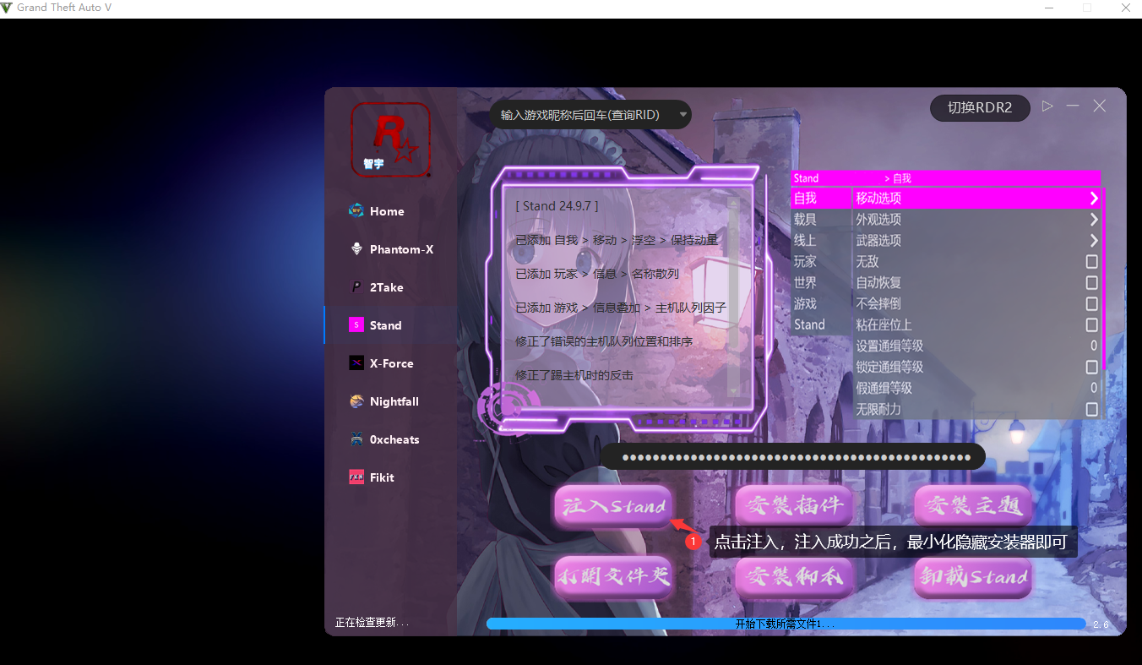Click the Phantom-X sidebar icon
Image resolution: width=1142 pixels, height=665 pixels.
pos(356,249)
